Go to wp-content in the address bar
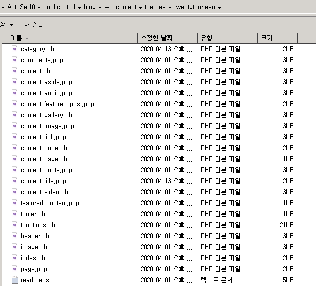This screenshot has width=316, height=286. coord(120,7)
